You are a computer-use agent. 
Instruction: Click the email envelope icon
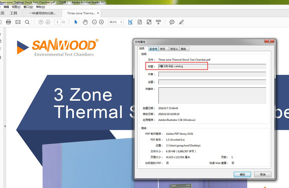[x=18, y=22]
